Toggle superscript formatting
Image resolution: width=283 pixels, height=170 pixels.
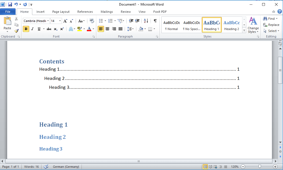pyautogui.click(x=62, y=29)
